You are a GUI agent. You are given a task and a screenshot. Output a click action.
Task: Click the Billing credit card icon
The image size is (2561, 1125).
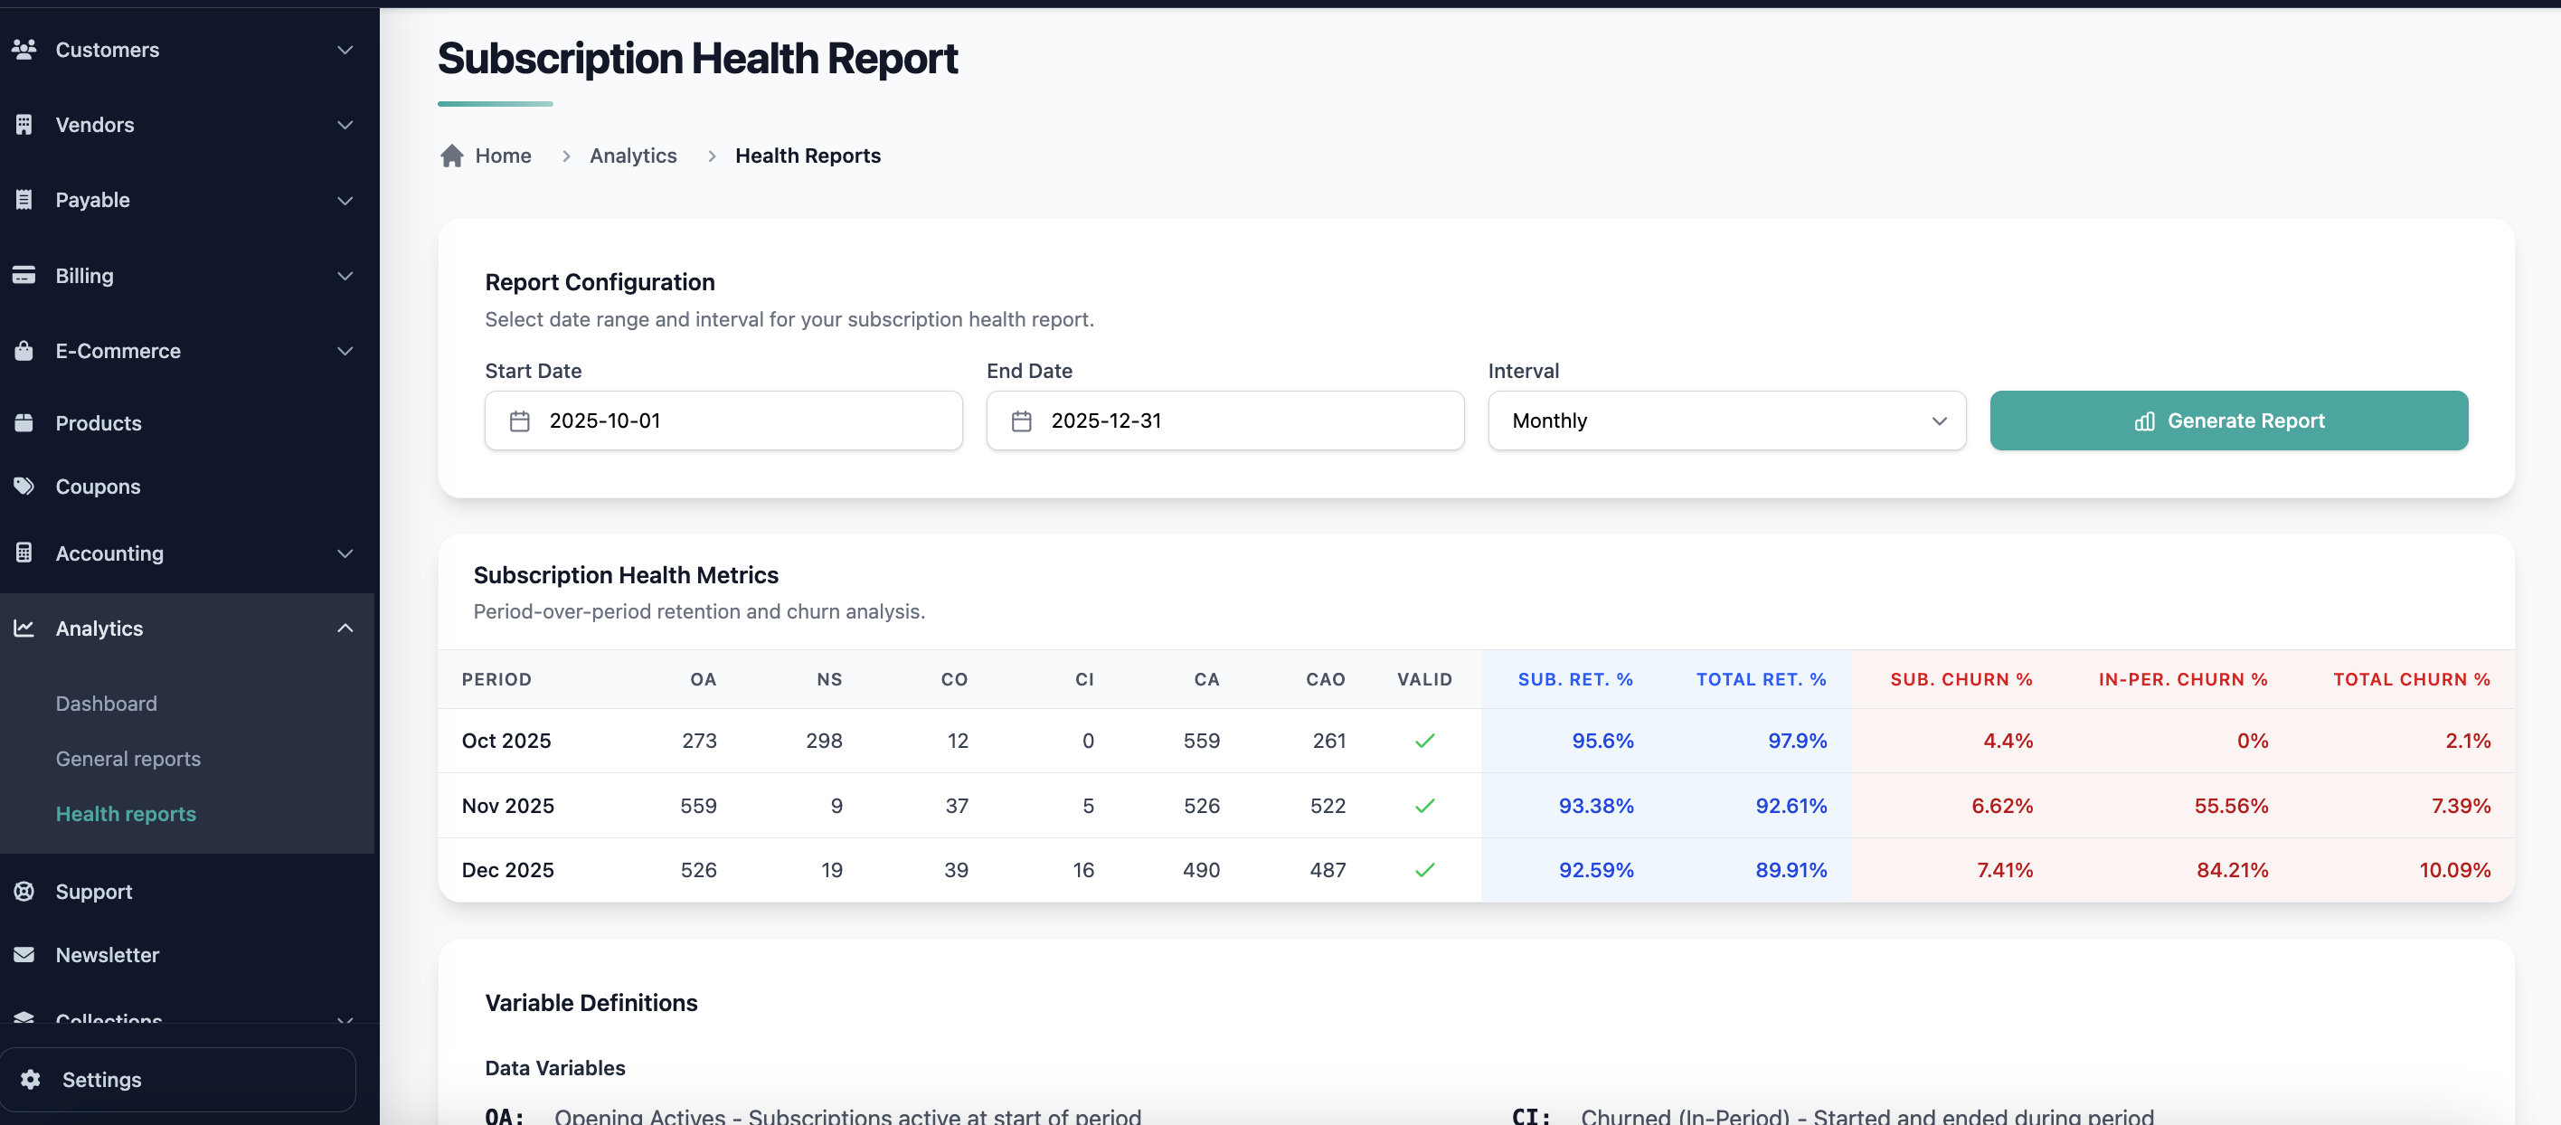24,275
